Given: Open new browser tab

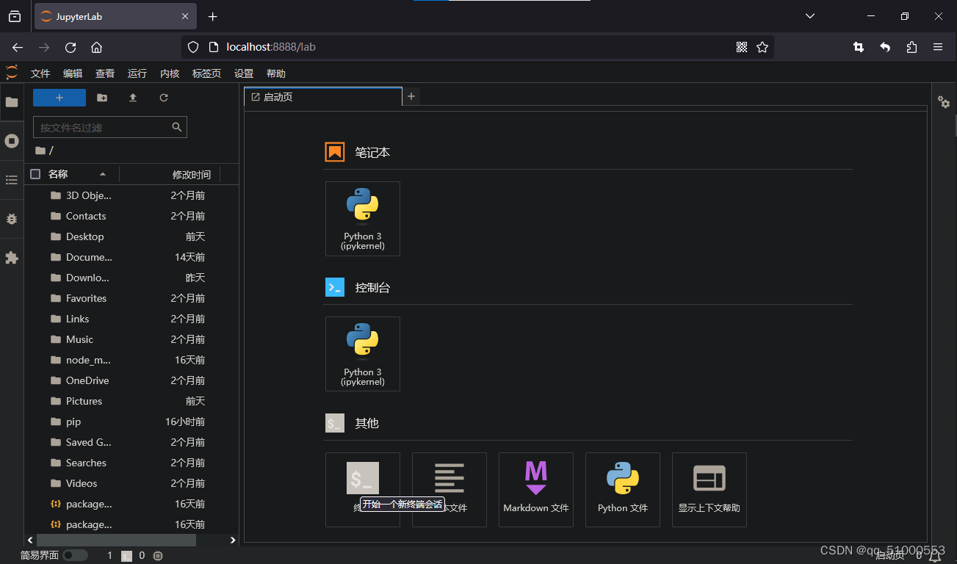Looking at the screenshot, I should click(x=212, y=16).
